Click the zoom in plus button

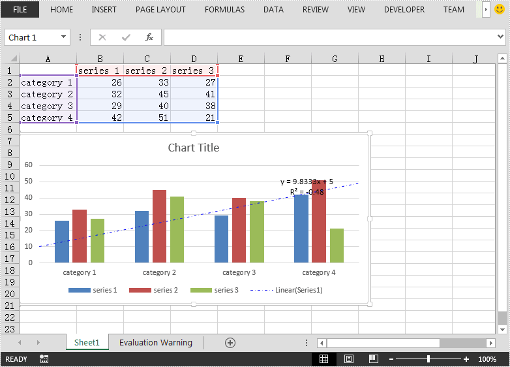point(466,359)
